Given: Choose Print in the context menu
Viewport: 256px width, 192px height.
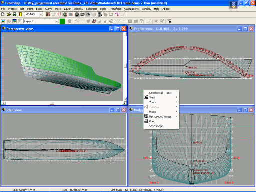Looking at the screenshot, I should tap(161, 121).
